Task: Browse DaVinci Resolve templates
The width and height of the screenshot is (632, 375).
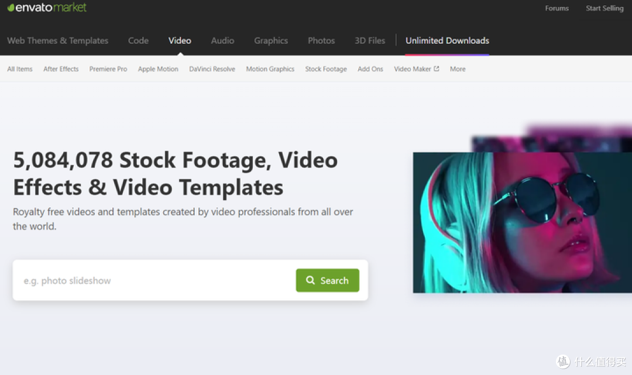Action: 212,69
